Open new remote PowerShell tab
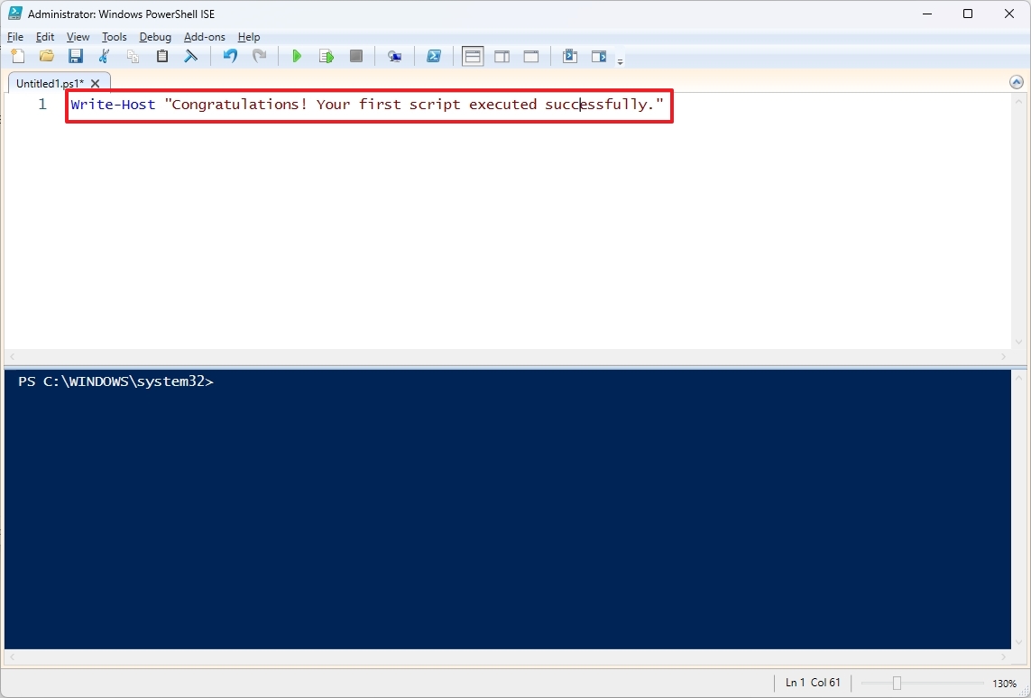Screen dimensions: 1031x698 (x=394, y=57)
